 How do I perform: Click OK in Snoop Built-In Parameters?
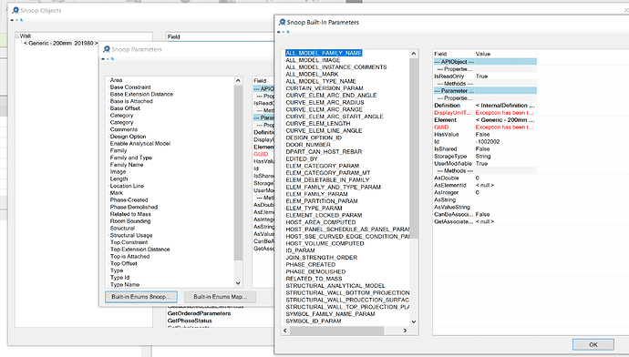(593, 344)
